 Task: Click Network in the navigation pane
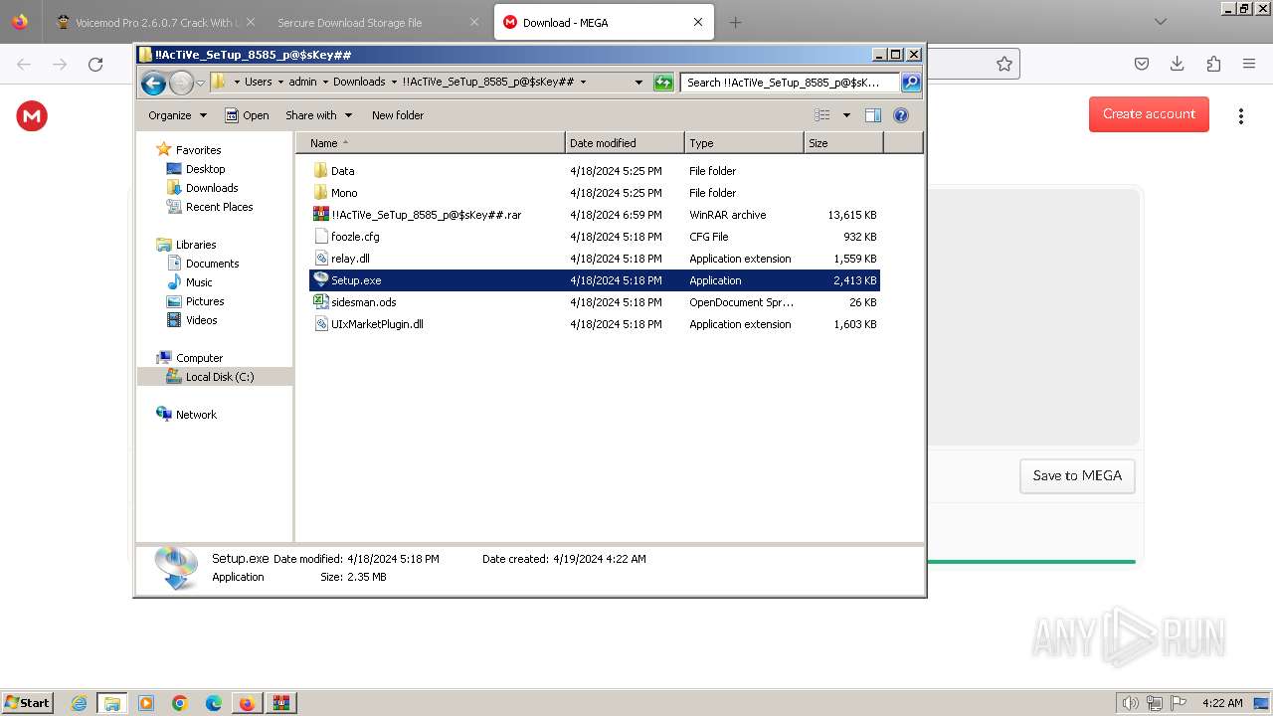[196, 415]
